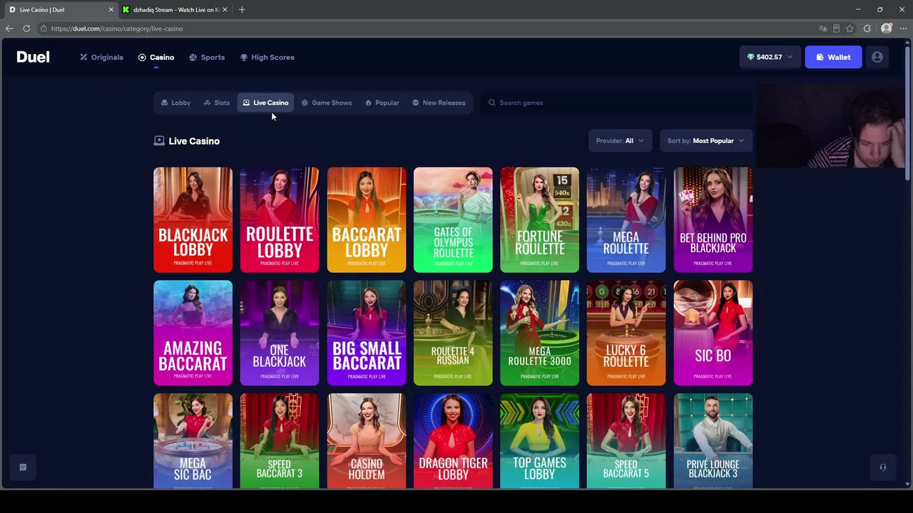This screenshot has height=513, width=913.
Task: Open the Roulette 4 Russian tile
Action: click(x=453, y=333)
